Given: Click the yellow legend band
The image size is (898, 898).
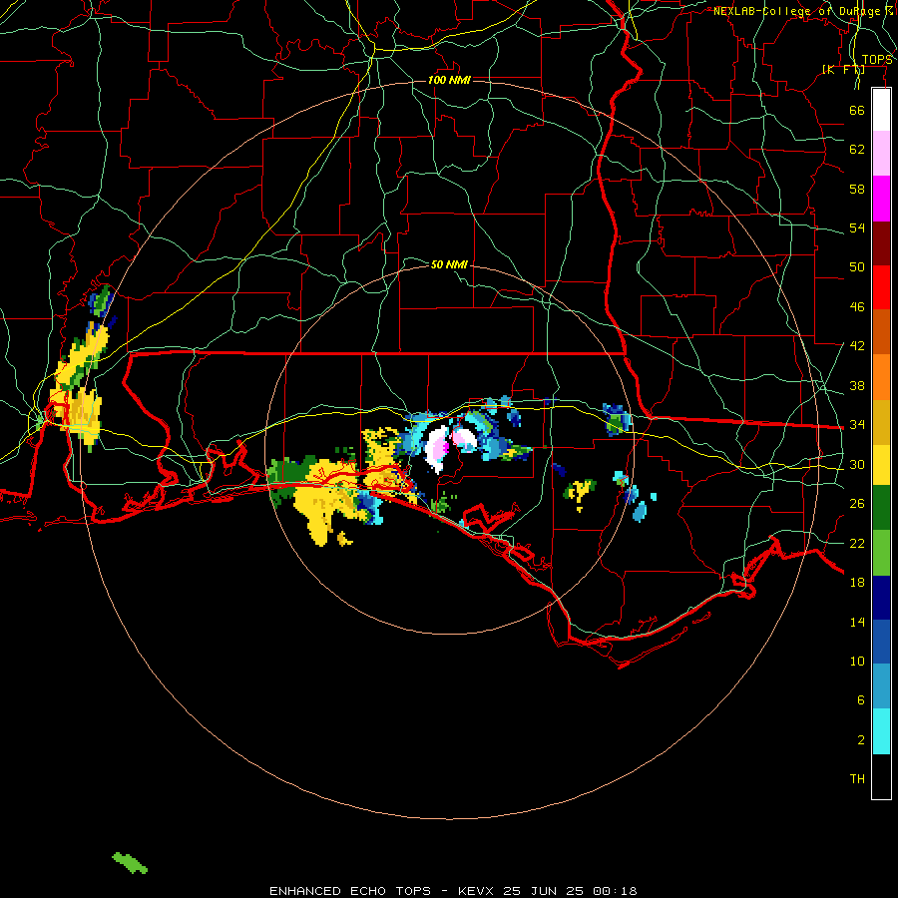Looking at the screenshot, I should (881, 465).
